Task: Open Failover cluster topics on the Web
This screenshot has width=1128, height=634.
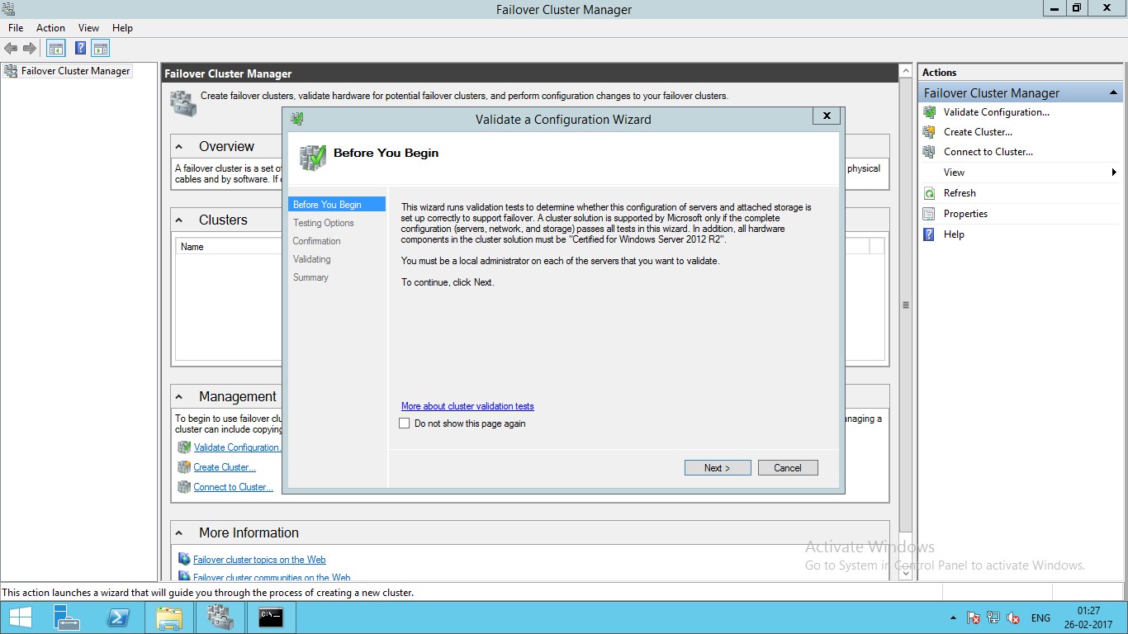Action: coord(259,560)
